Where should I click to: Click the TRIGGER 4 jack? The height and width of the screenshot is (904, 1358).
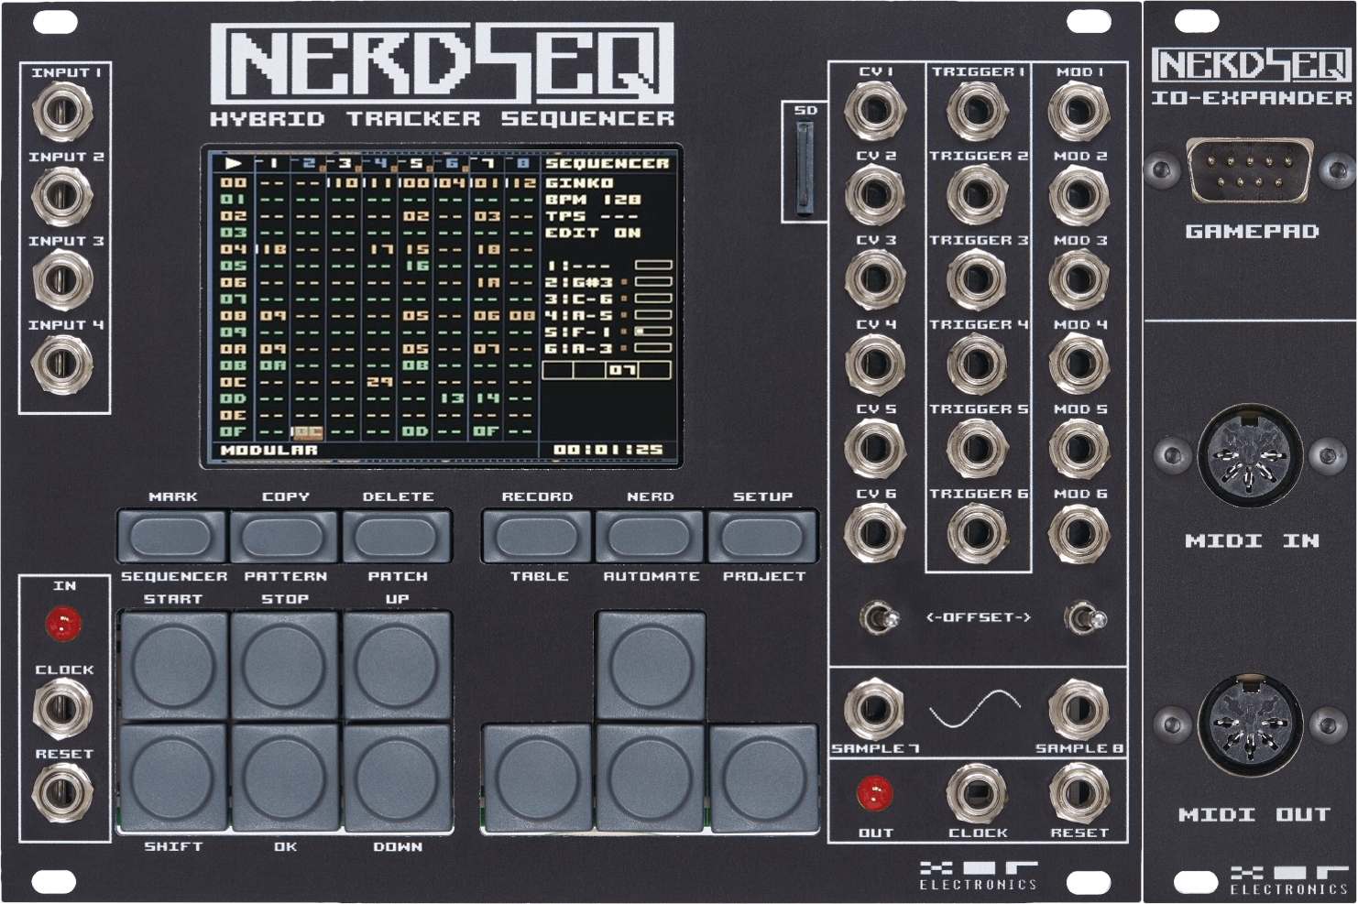coord(977,363)
